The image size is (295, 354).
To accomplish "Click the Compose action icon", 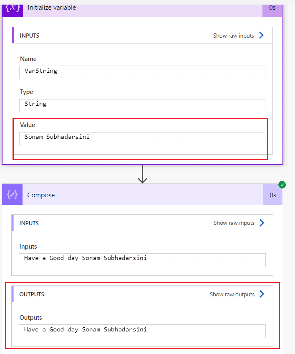I will [13, 195].
